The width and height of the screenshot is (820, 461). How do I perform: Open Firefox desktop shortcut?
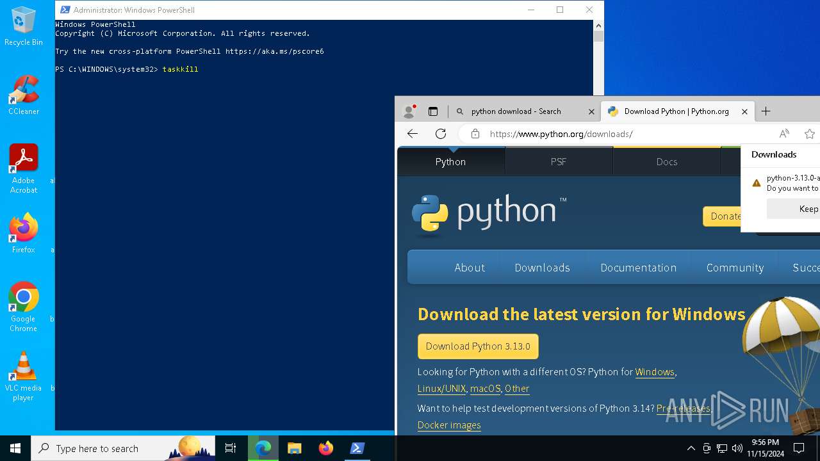pyautogui.click(x=24, y=234)
